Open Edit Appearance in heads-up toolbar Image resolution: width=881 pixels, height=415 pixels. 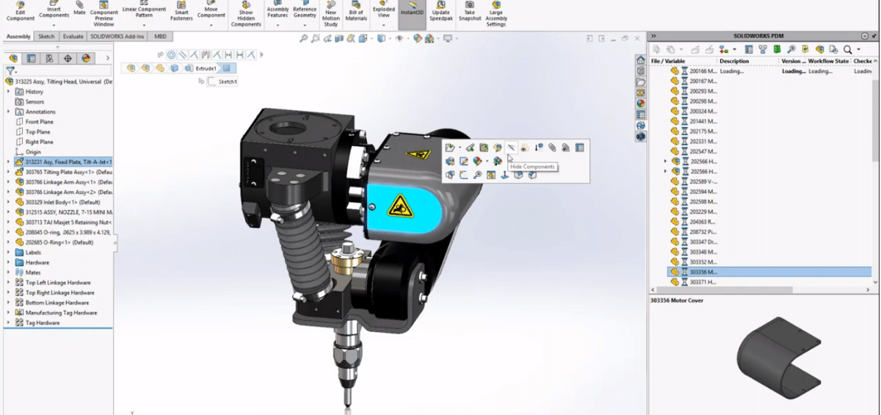[416, 37]
